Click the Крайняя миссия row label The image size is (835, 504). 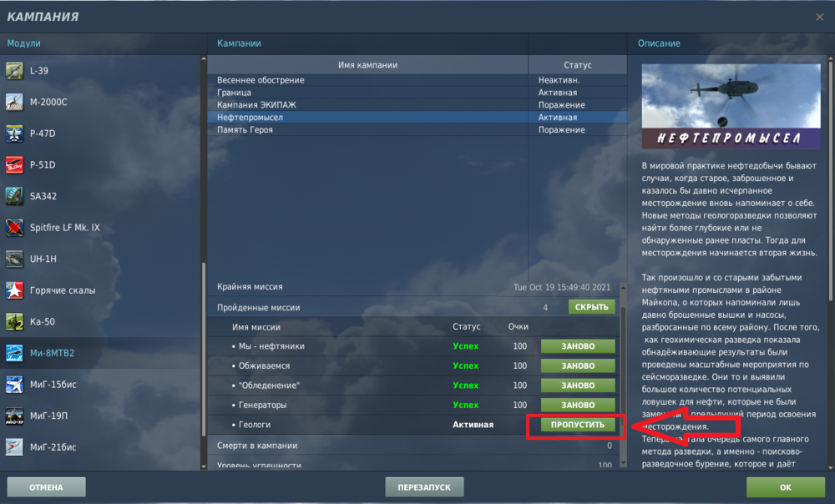click(x=250, y=287)
